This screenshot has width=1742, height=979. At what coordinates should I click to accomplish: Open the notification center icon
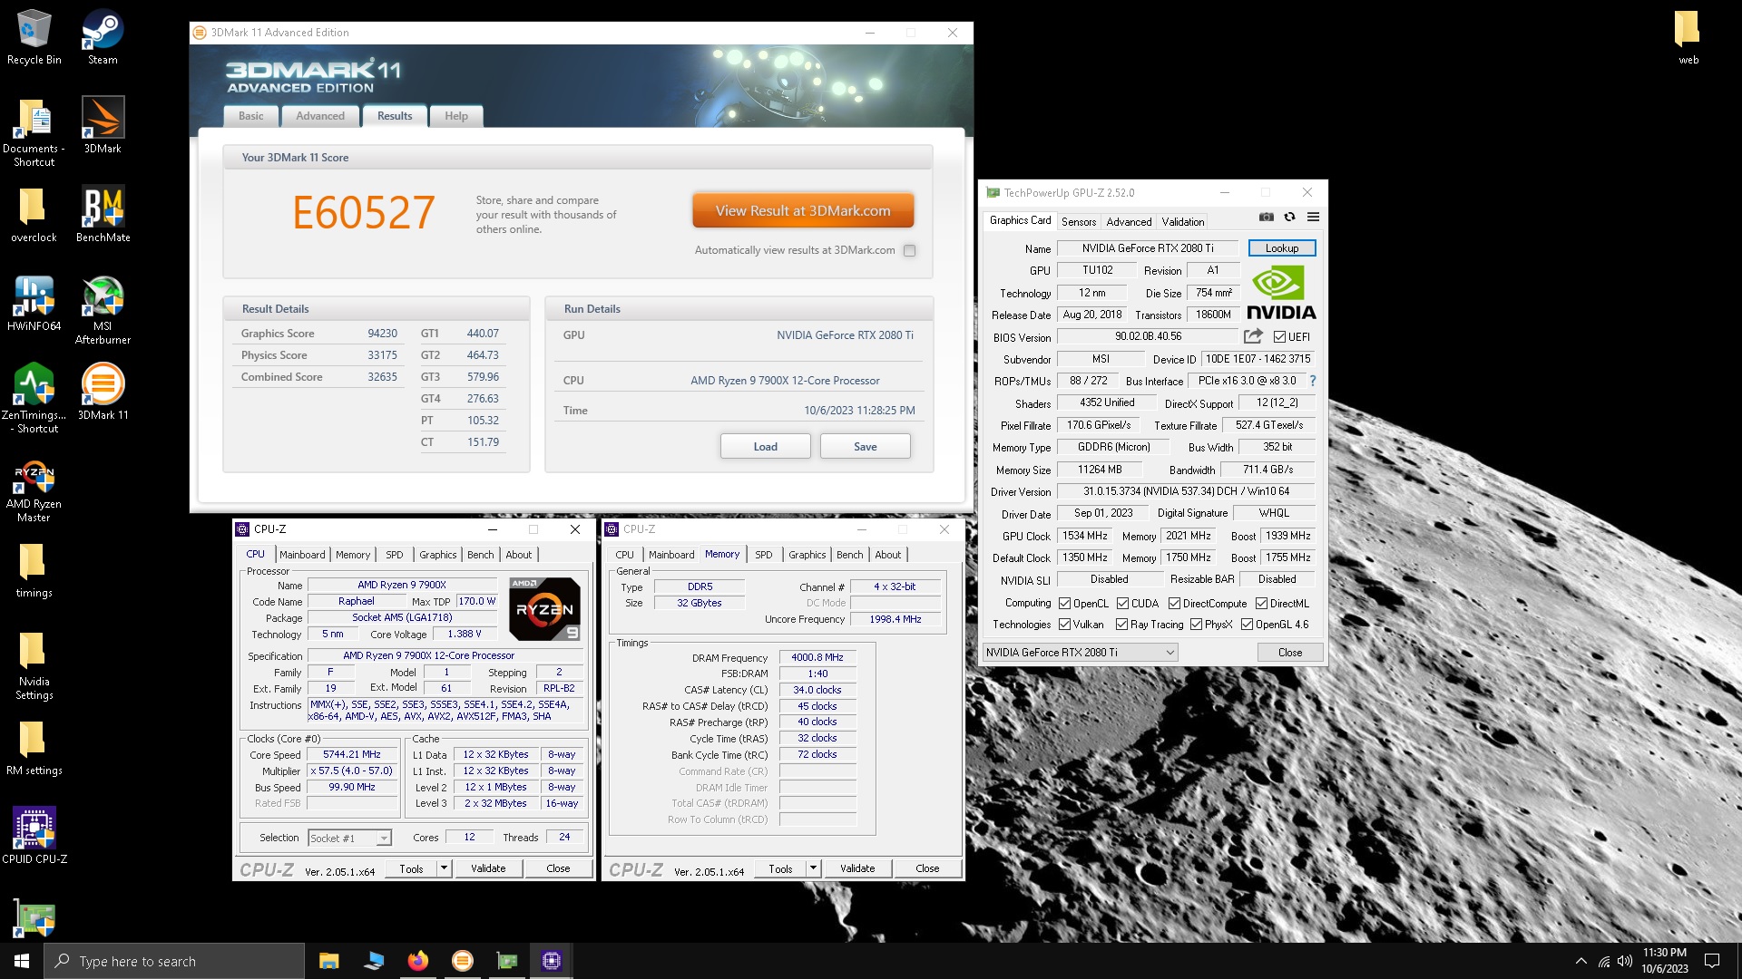click(x=1712, y=961)
